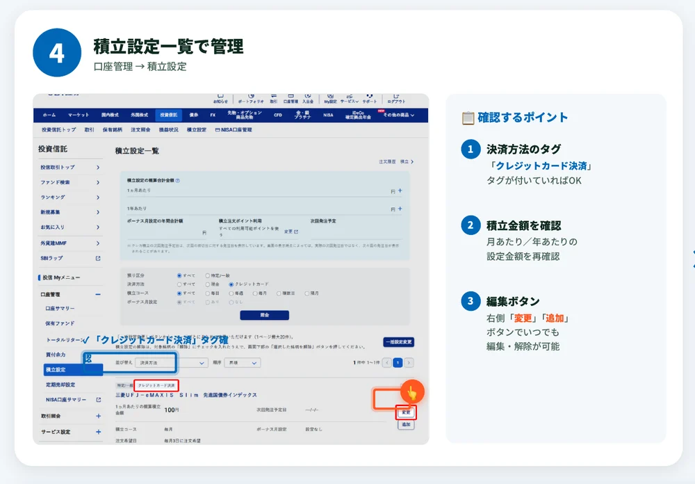
Task: Select 積立コース 毎週 radio button
Action: (231, 293)
